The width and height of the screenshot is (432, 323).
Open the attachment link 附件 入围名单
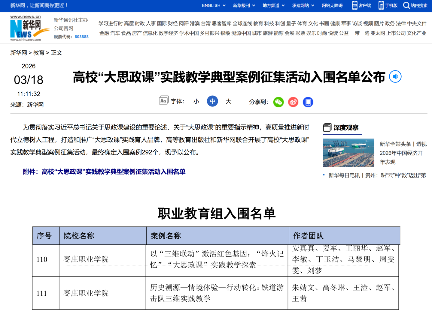(x=104, y=172)
